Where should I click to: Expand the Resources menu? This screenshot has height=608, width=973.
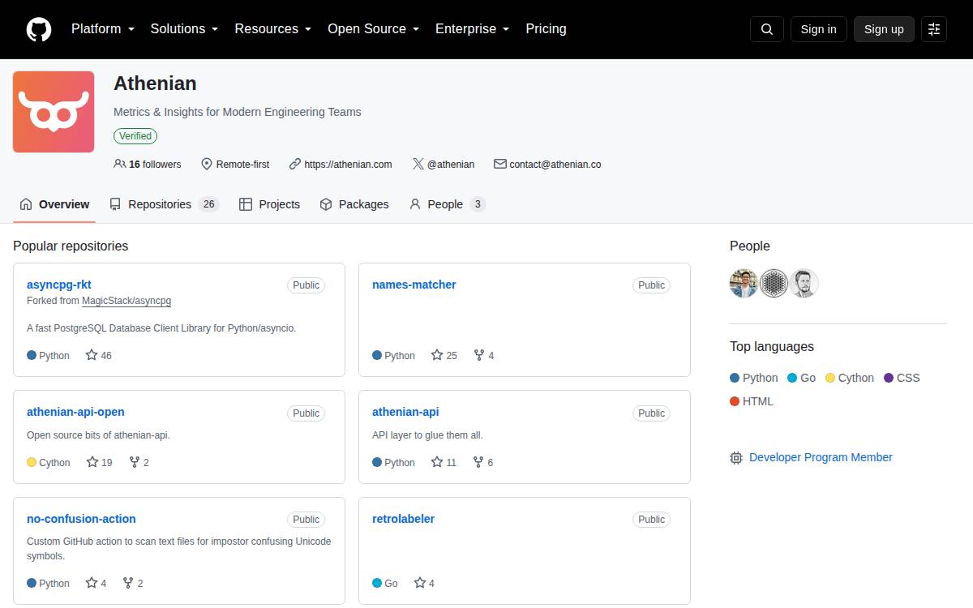click(273, 28)
